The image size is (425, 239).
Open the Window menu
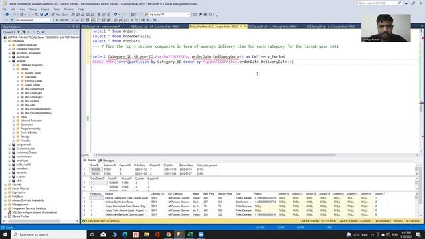tap(69, 9)
